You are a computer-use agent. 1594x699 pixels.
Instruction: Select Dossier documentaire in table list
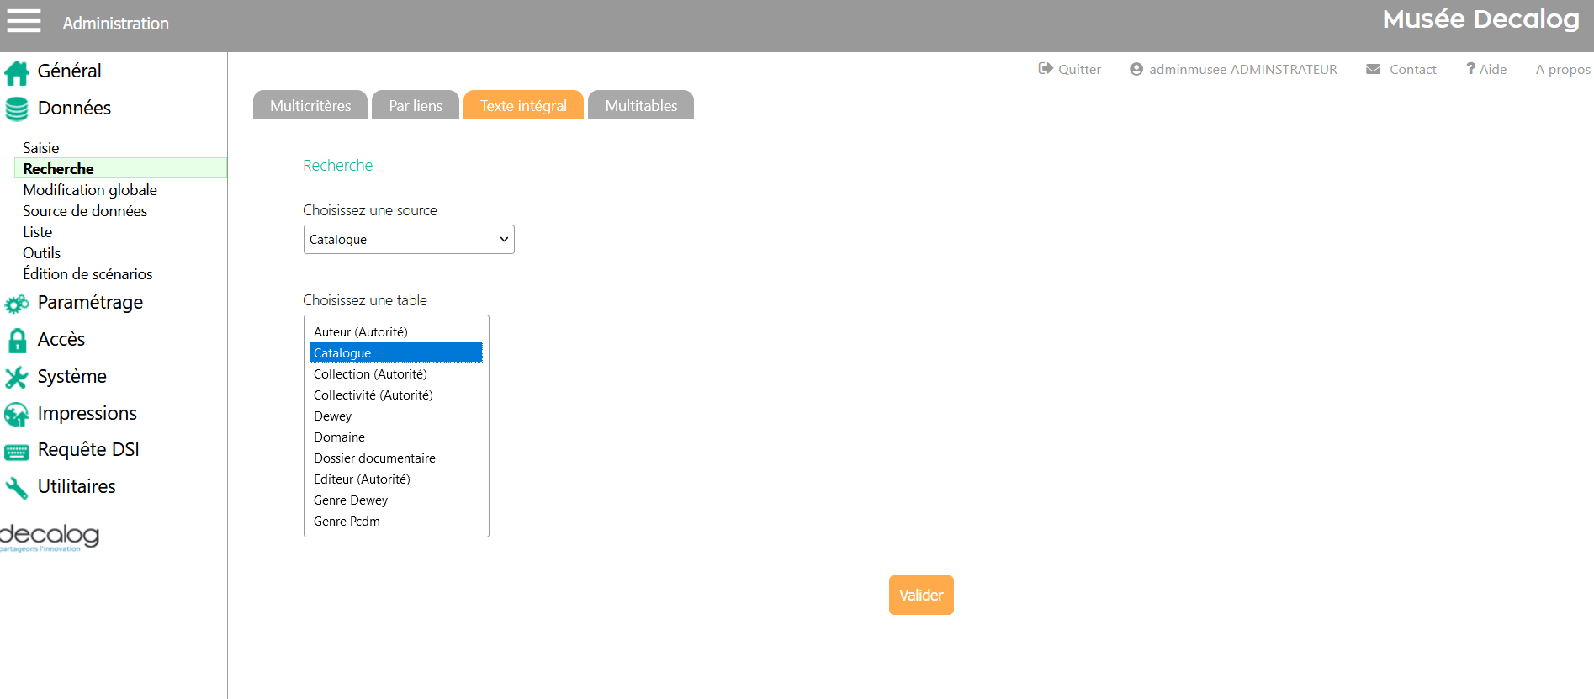pyautogui.click(x=374, y=458)
